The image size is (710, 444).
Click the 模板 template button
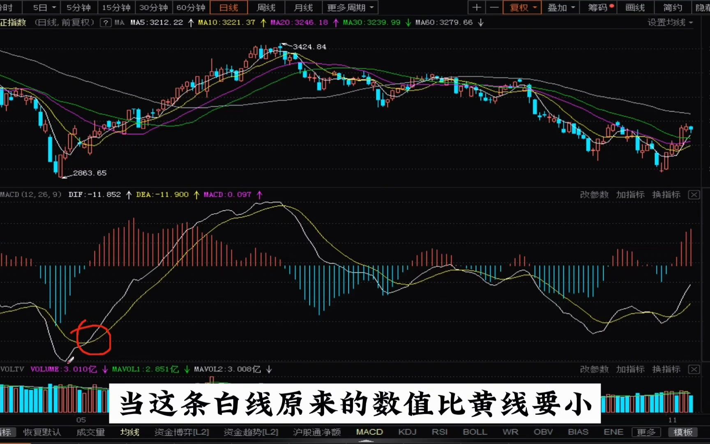pyautogui.click(x=683, y=432)
